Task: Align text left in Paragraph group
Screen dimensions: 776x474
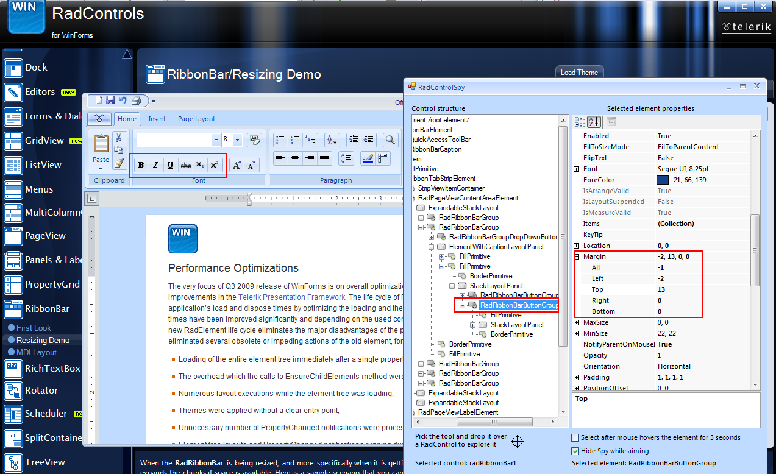Action: (280, 158)
